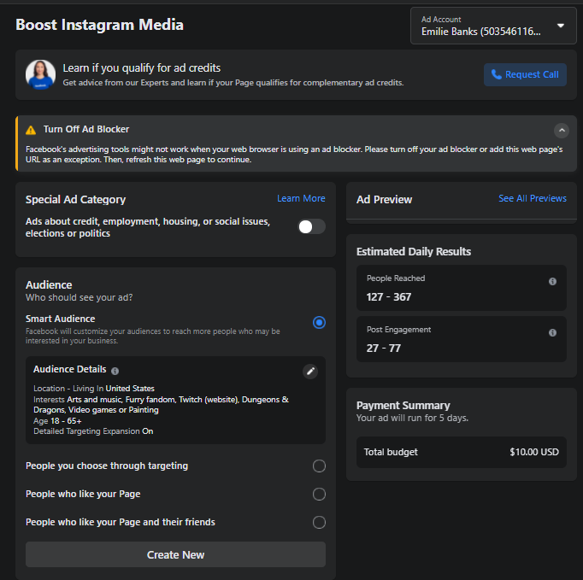Click See All Previews link
583x580 pixels.
click(x=532, y=198)
